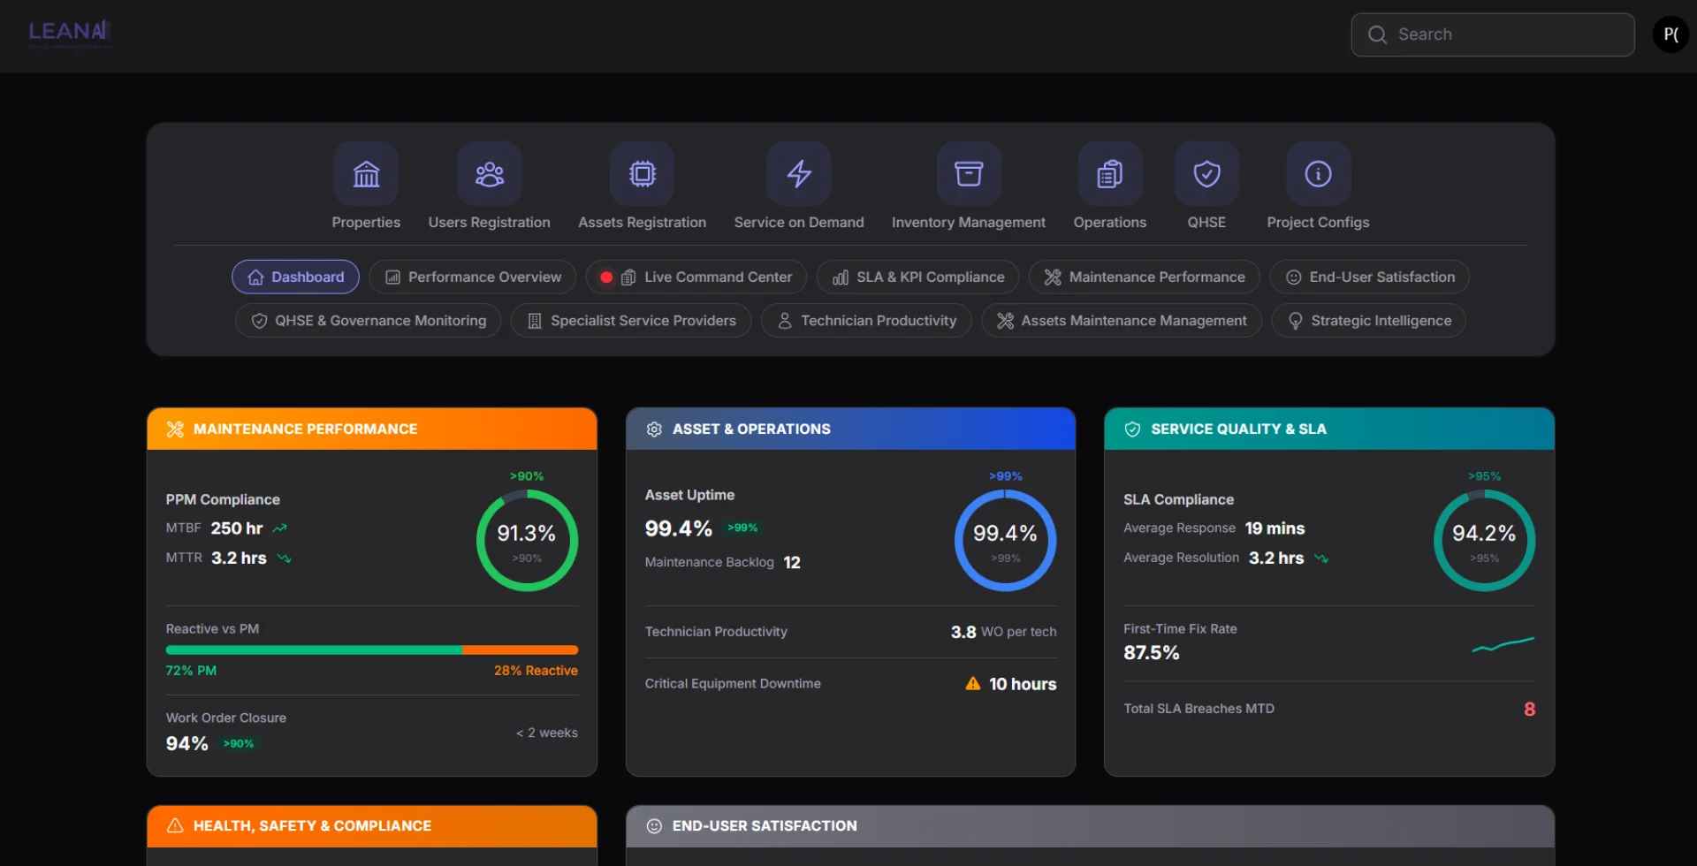Open Project Configs info icon
Image resolution: width=1697 pixels, height=866 pixels.
click(x=1318, y=174)
